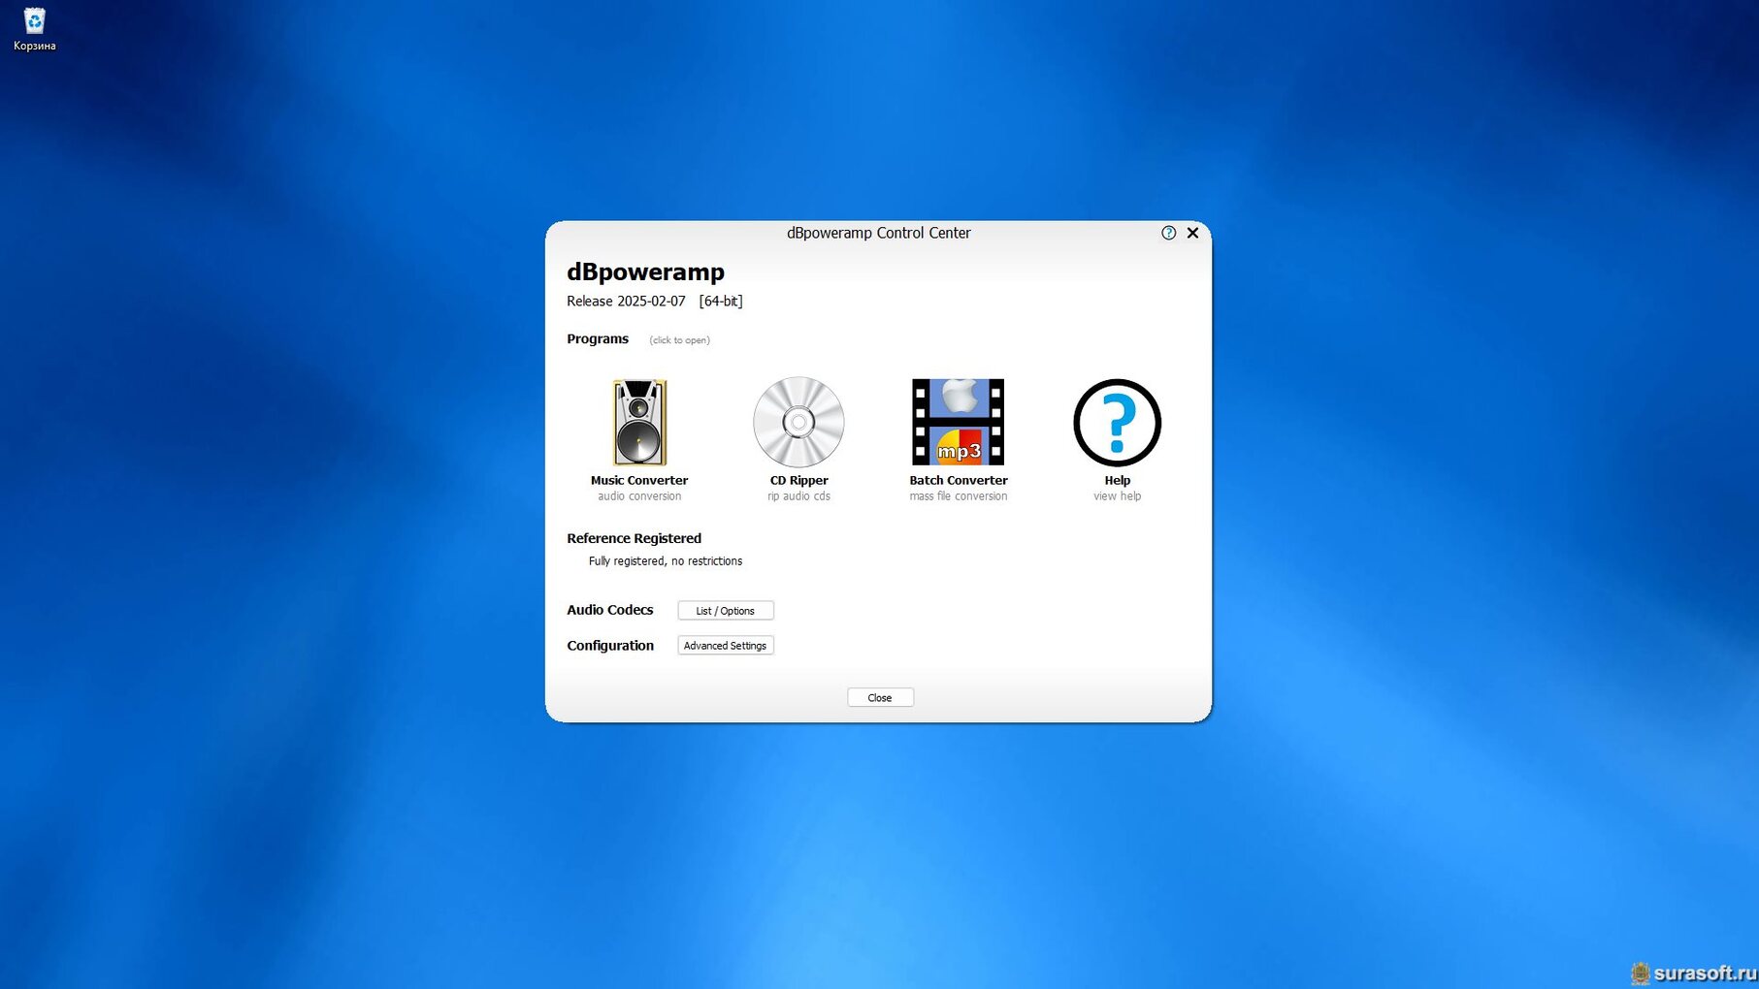Click the "Programs" heading
This screenshot has height=989, width=1759.
pyautogui.click(x=598, y=339)
